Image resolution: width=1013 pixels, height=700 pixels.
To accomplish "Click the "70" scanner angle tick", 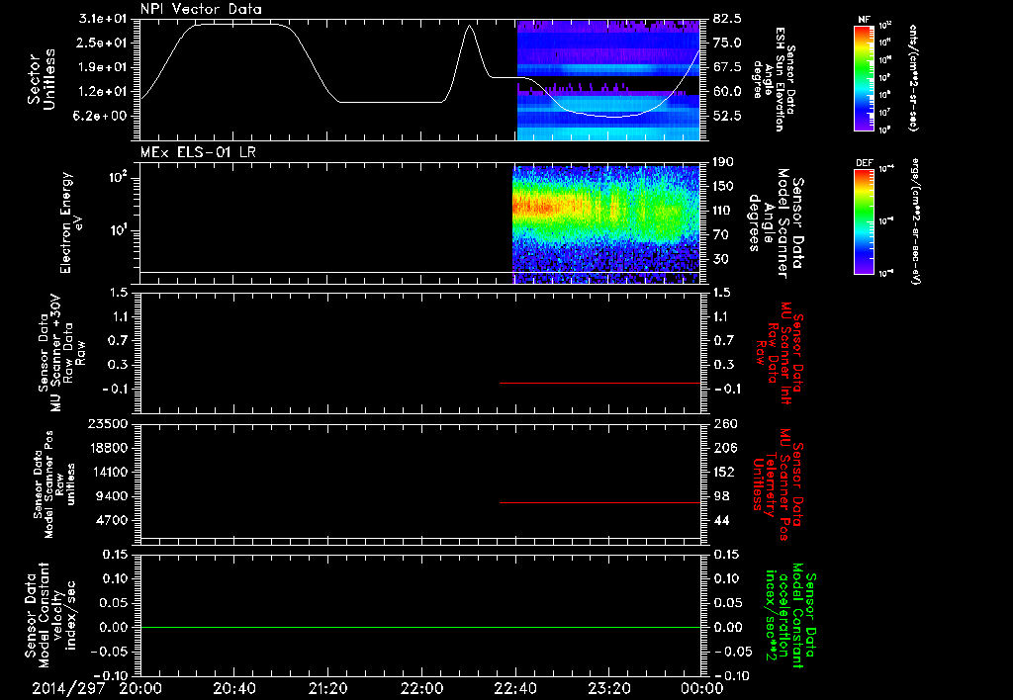I will tap(721, 235).
